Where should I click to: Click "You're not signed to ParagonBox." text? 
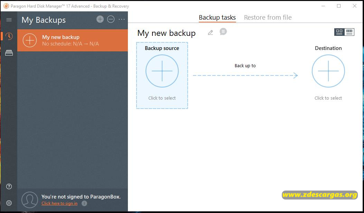81,197
